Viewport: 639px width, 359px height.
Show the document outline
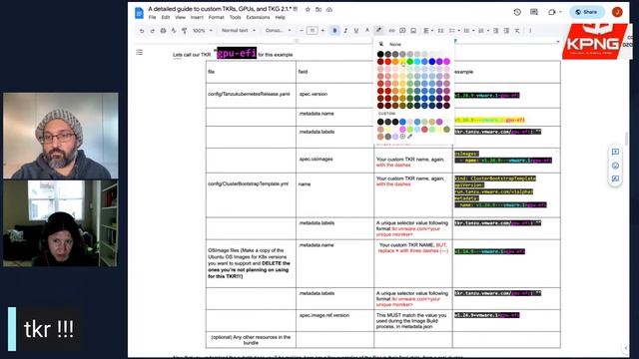pyautogui.click(x=140, y=52)
